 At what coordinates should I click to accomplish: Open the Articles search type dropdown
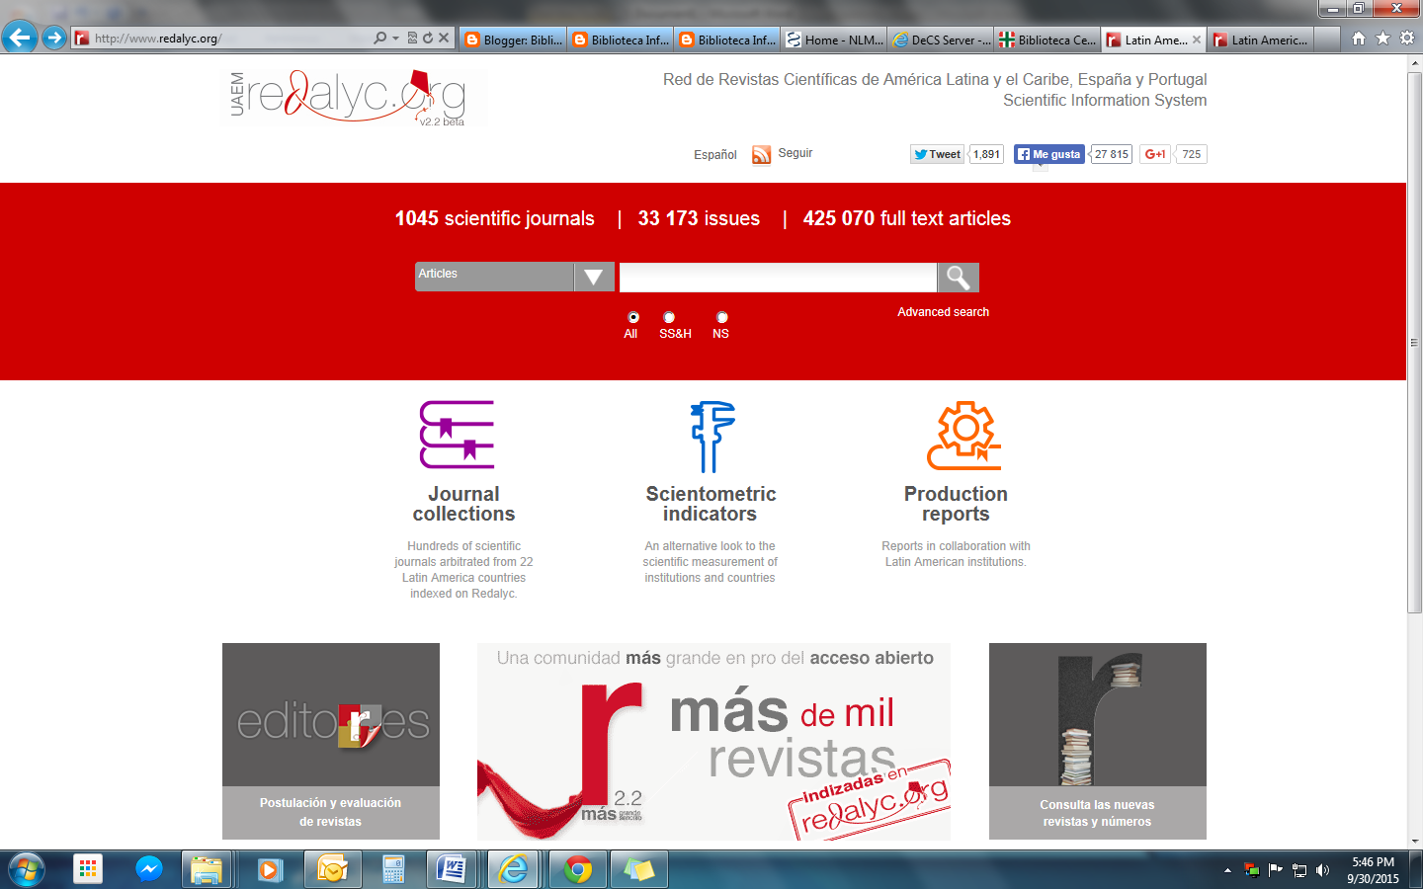click(x=593, y=277)
